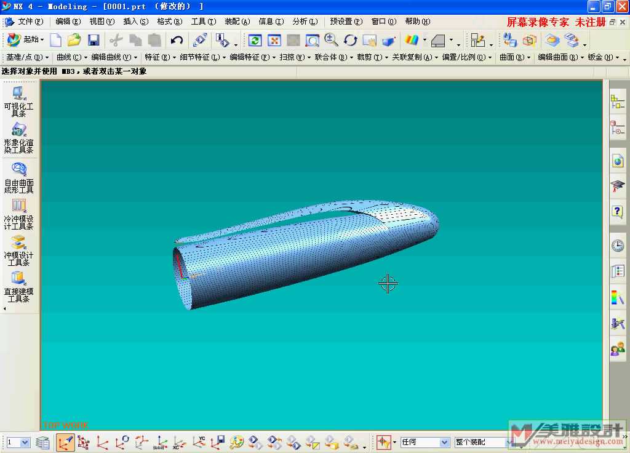630x453 pixels.
Task: Select the Zoom window icon
Action: tap(312, 40)
